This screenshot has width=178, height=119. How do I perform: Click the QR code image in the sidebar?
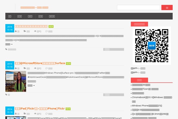(x=152, y=46)
